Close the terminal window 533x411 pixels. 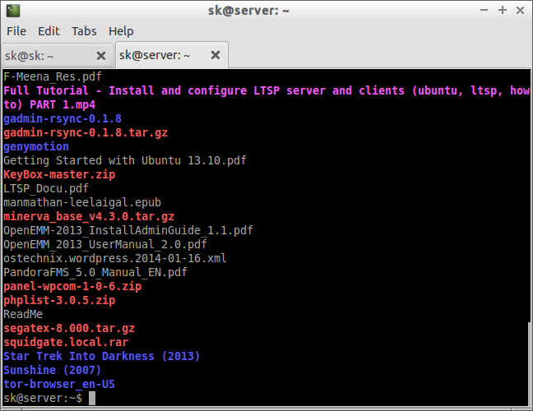point(520,10)
